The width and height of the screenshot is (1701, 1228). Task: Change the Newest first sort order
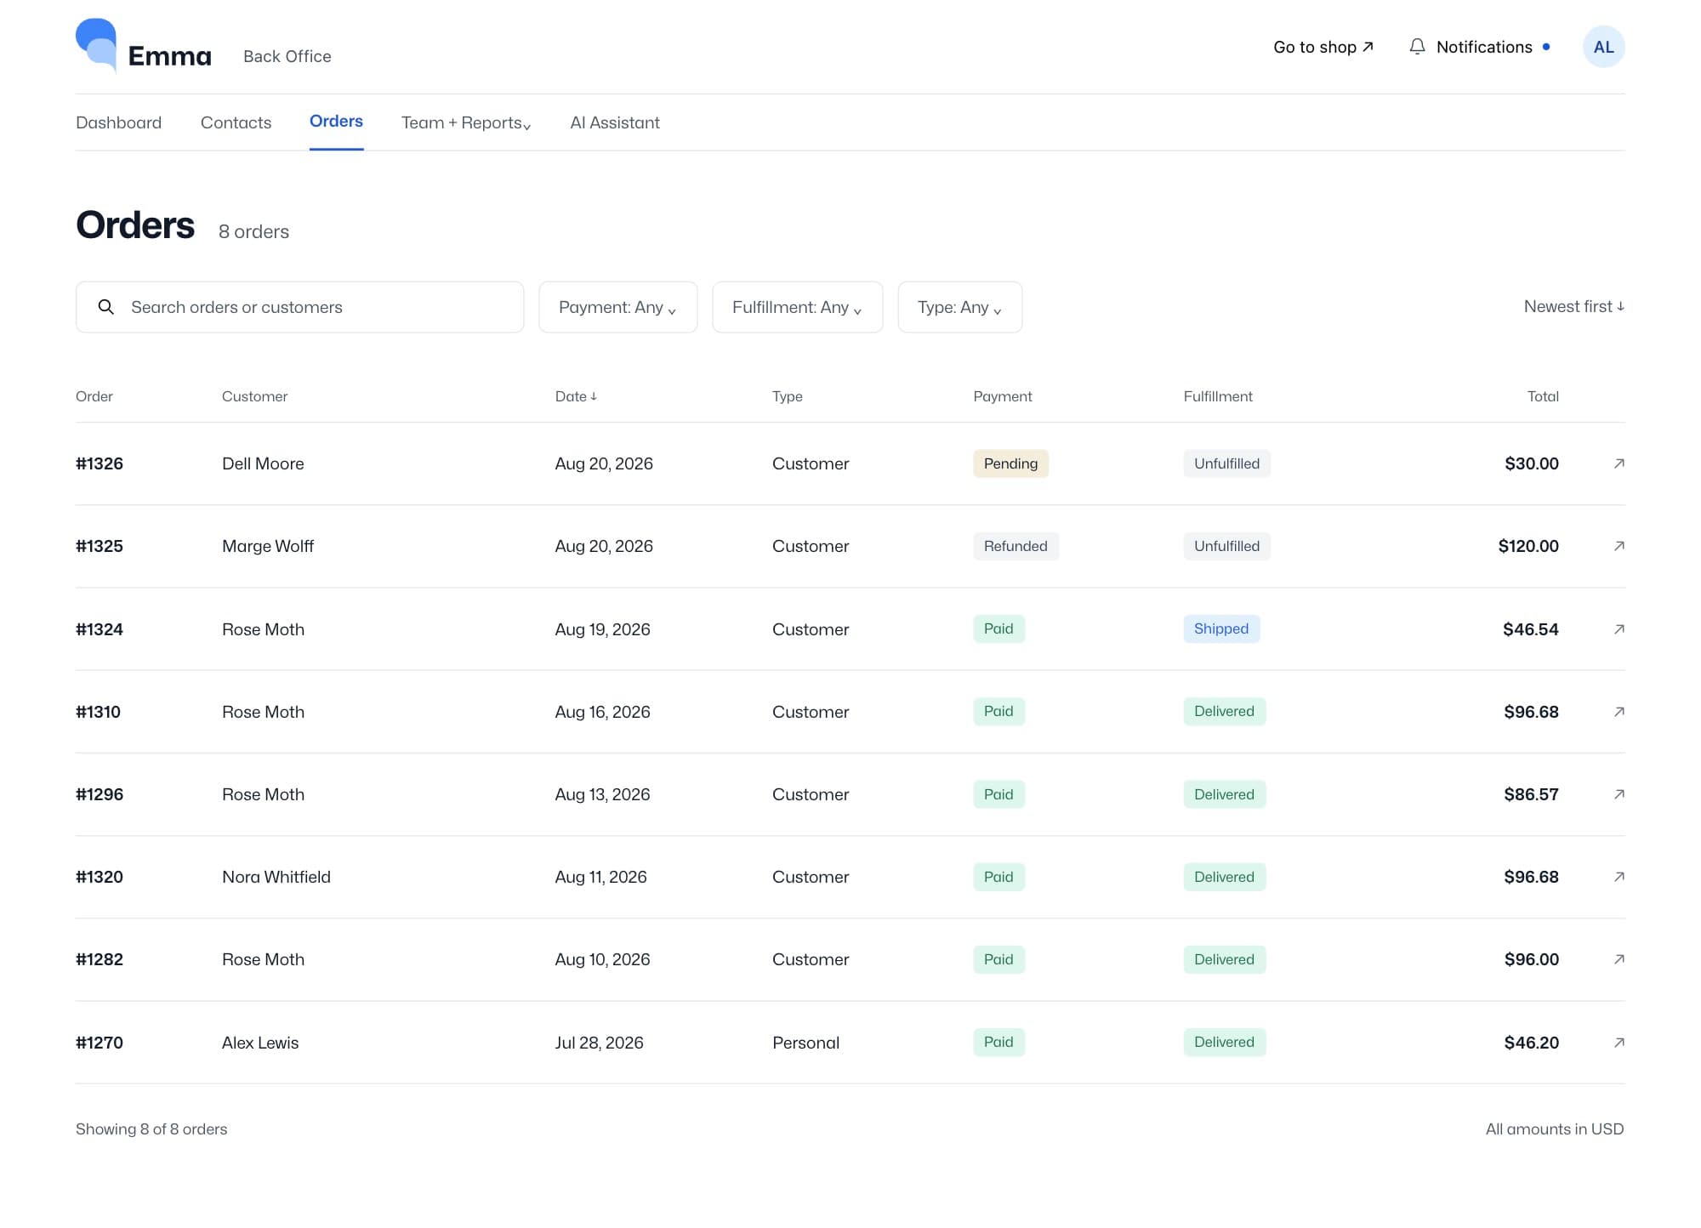1574,306
